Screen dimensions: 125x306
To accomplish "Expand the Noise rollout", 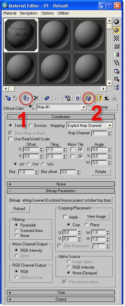I will (x=61, y=184).
